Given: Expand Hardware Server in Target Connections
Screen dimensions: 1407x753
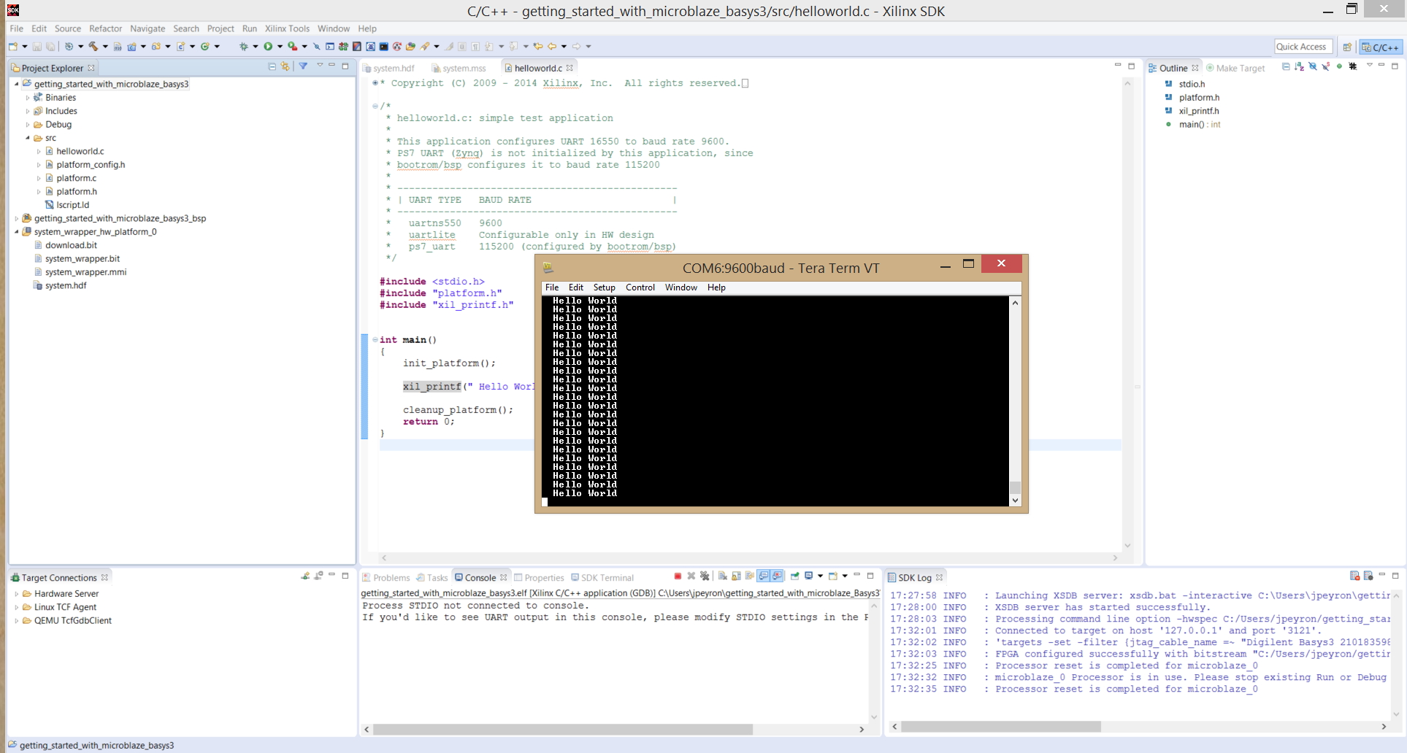Looking at the screenshot, I should [17, 594].
